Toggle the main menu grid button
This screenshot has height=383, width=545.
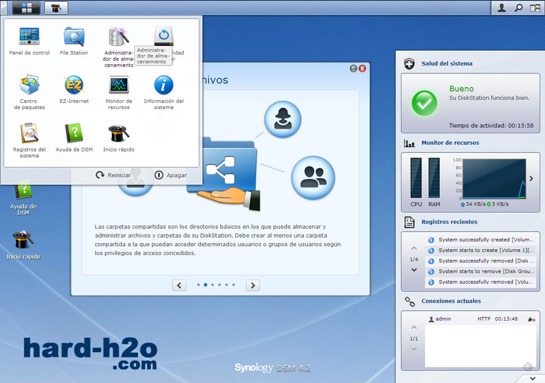click(x=27, y=8)
